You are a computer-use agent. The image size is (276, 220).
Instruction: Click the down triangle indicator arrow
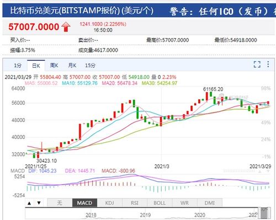(x=39, y=203)
